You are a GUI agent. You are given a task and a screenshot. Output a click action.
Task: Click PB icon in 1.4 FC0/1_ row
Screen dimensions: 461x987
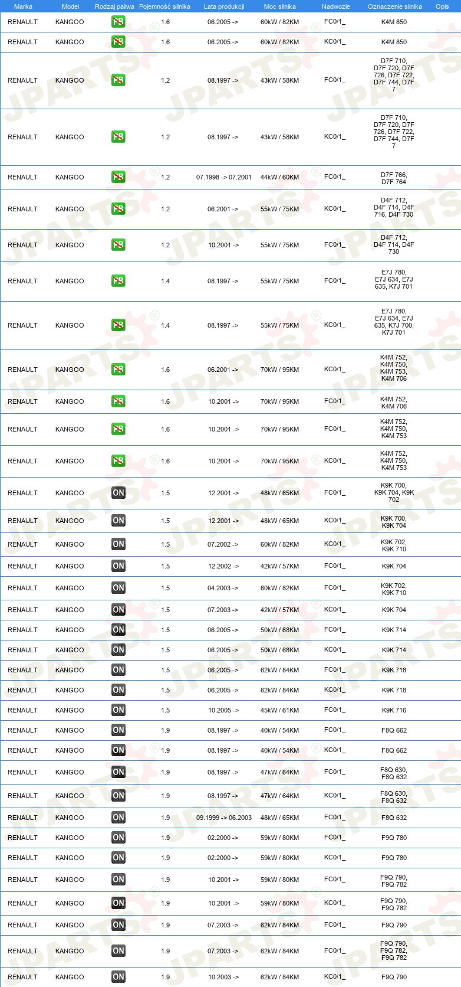(118, 281)
